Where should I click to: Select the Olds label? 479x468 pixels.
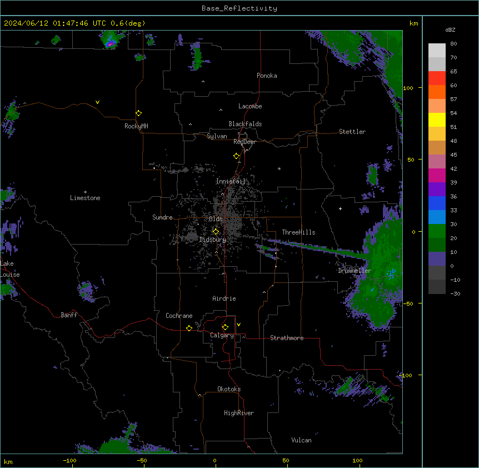216,219
